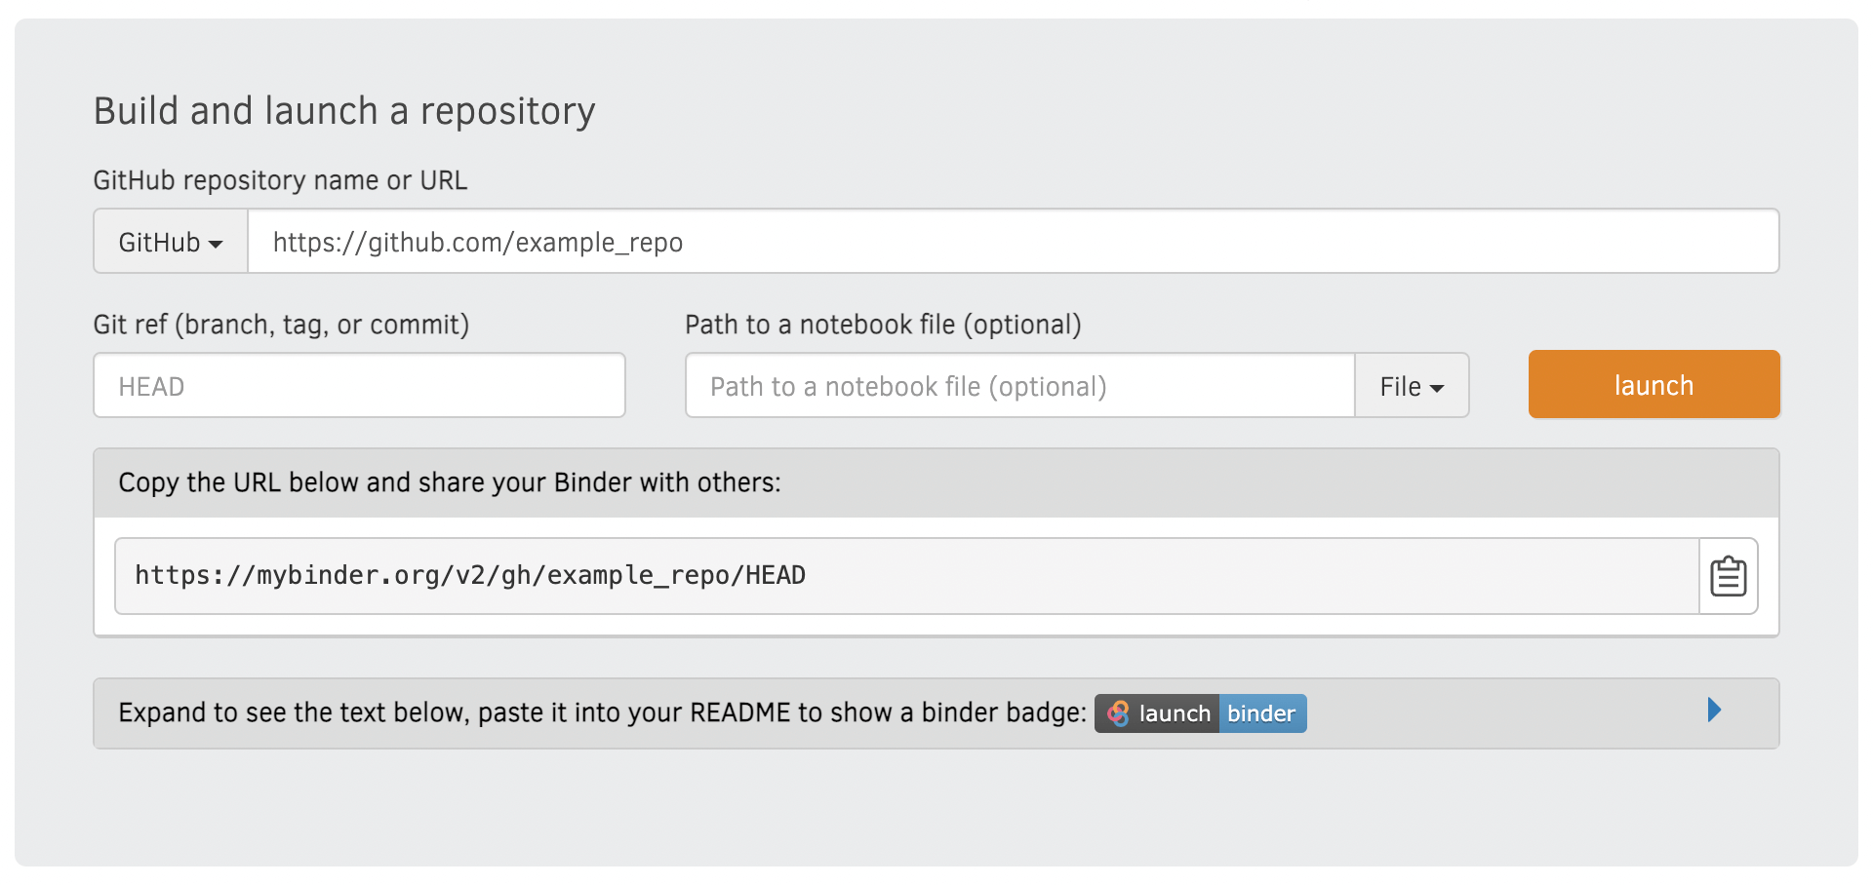Viewport: 1873px width, 885px height.
Task: Click the "Path to a notebook file (optional)" label
Action: coord(883,325)
